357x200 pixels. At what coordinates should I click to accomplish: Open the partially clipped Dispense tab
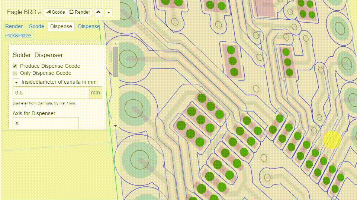[x=89, y=26]
